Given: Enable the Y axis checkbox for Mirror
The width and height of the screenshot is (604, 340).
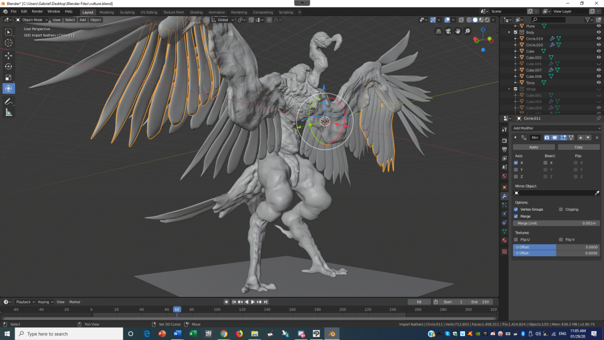Looking at the screenshot, I should click(x=516, y=170).
